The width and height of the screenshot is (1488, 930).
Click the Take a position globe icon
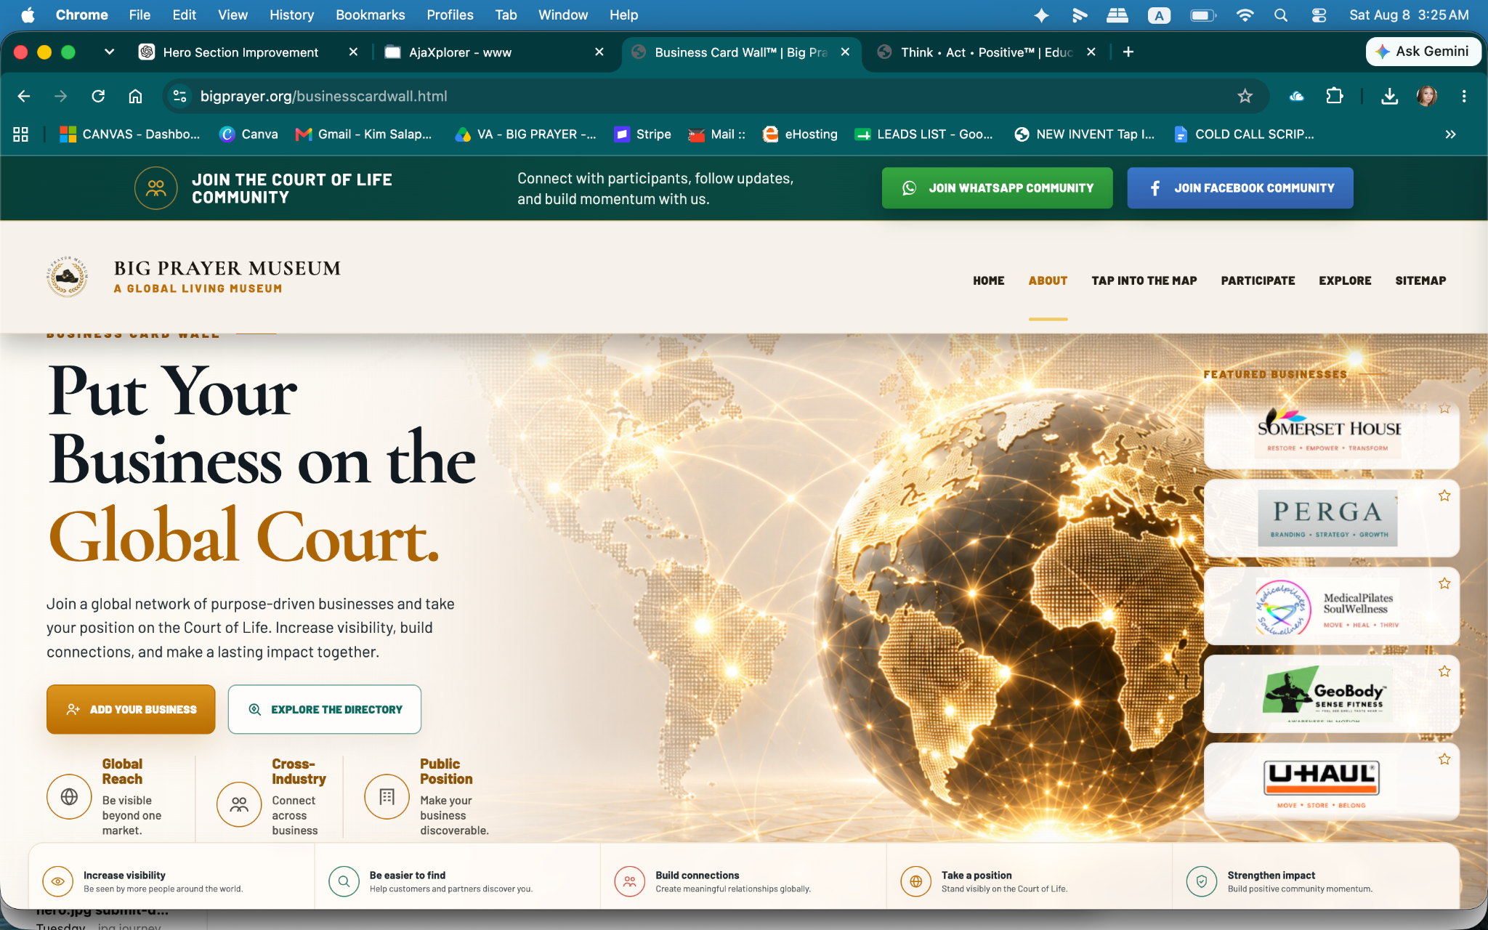click(916, 881)
